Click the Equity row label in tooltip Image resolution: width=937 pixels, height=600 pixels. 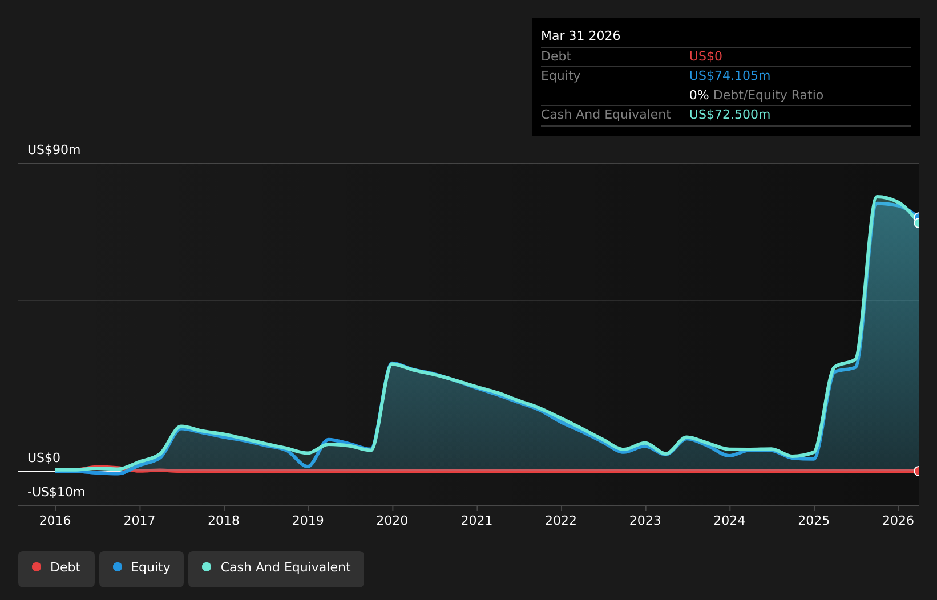point(560,76)
